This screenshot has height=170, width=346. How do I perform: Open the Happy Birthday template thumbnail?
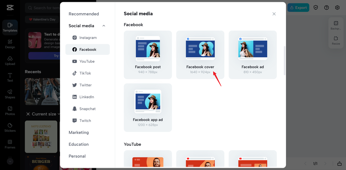pyautogui.click(x=41, y=137)
